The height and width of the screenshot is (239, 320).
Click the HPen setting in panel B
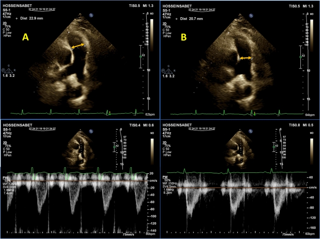coord(167,36)
